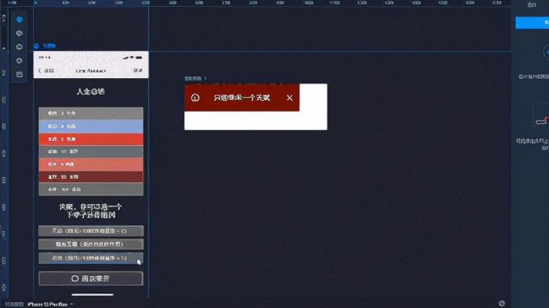Select the blue shield icon in floating toolbar

coord(19,20)
